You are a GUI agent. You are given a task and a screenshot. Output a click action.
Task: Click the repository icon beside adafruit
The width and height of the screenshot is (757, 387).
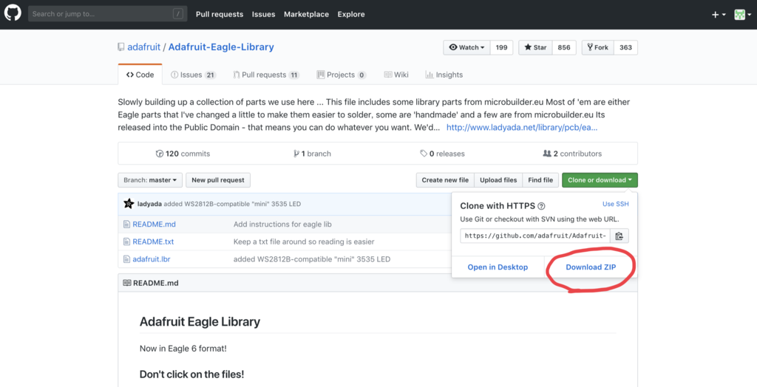coord(121,47)
